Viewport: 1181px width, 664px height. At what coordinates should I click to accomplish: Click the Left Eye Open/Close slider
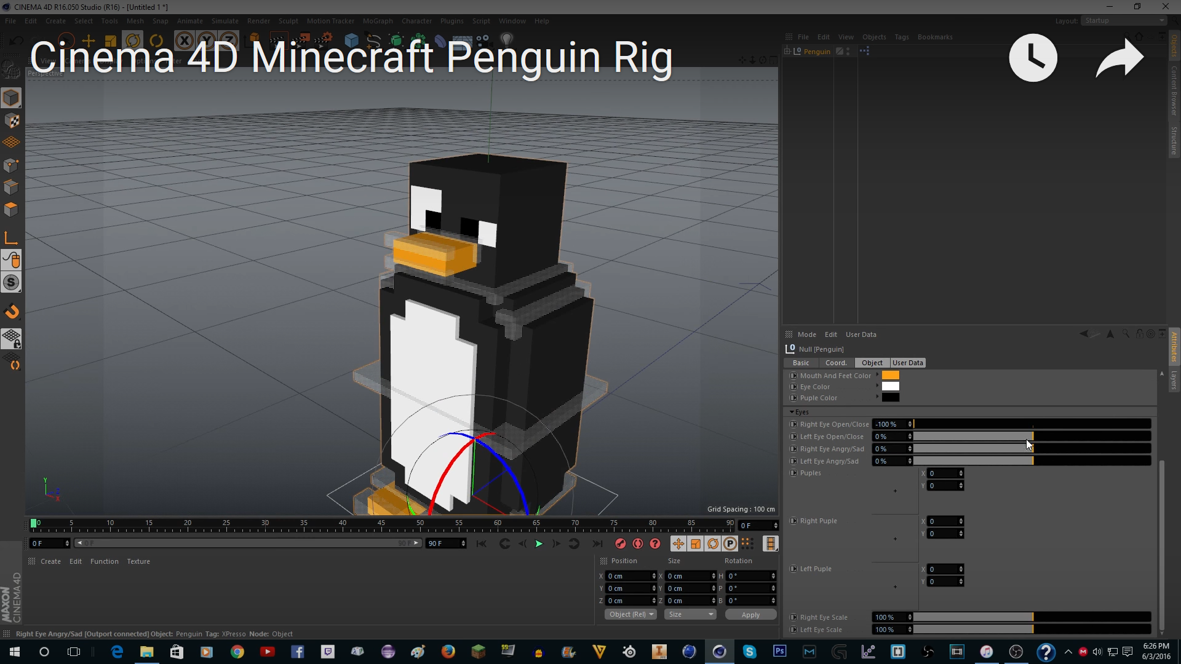(1032, 437)
